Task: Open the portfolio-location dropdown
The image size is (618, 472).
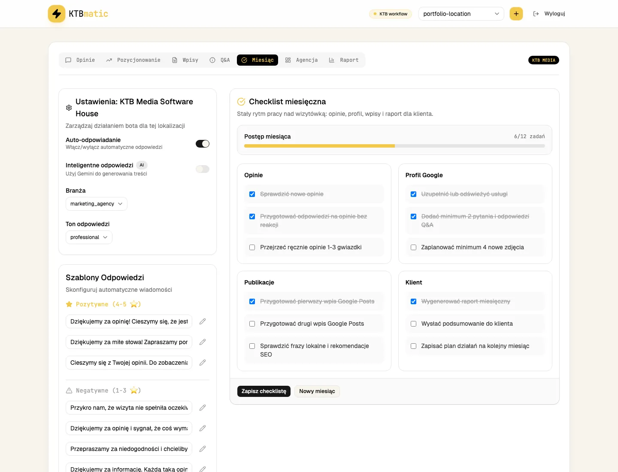Action: click(461, 14)
